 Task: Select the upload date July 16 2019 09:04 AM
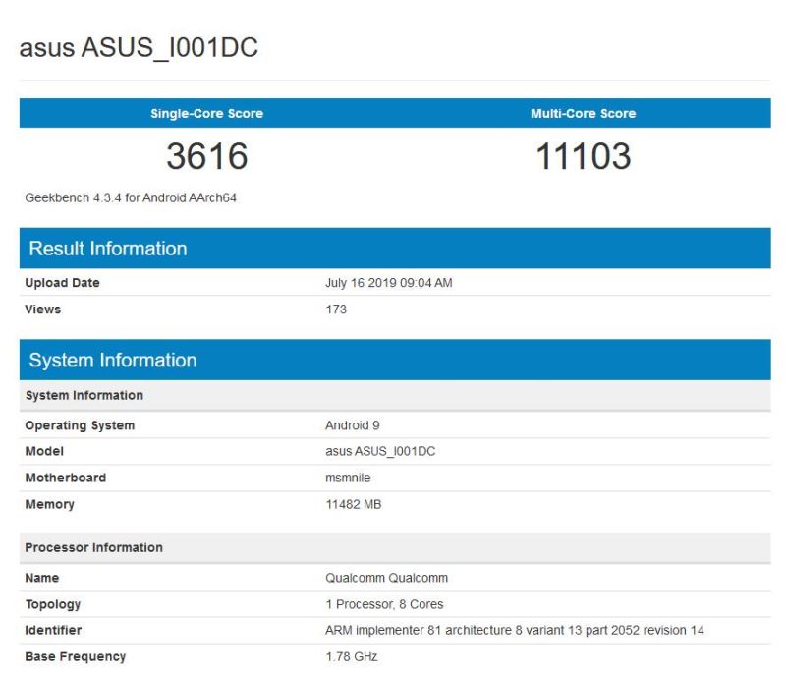coord(388,283)
